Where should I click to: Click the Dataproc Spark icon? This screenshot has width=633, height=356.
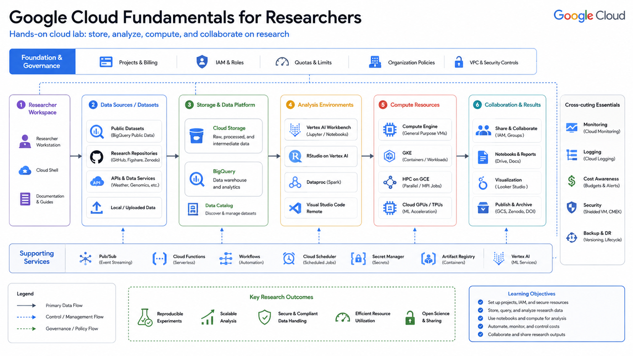pos(295,182)
